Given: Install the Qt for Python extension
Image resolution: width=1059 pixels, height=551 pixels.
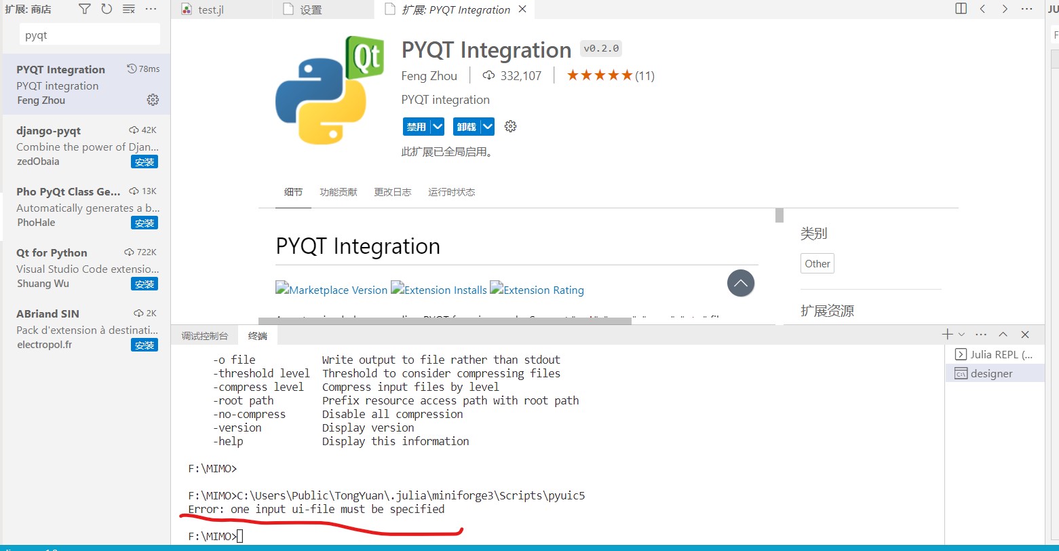Looking at the screenshot, I should 145,284.
